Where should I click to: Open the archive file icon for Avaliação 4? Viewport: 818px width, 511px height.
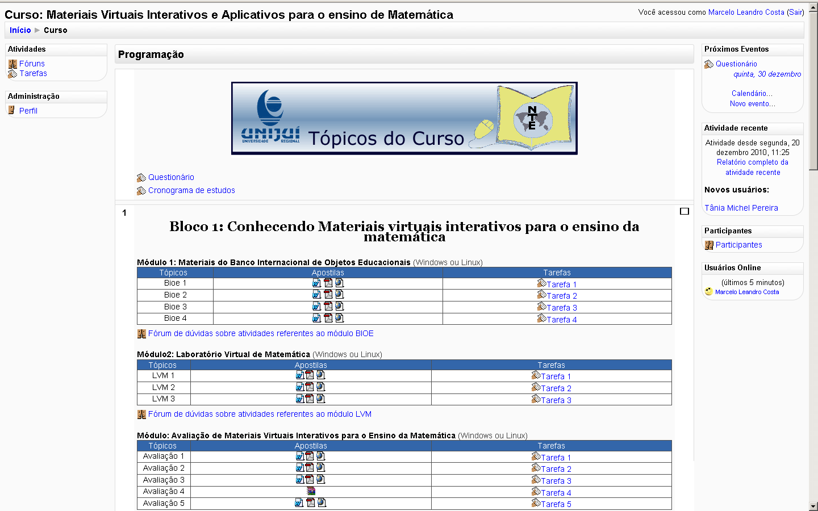point(311,491)
